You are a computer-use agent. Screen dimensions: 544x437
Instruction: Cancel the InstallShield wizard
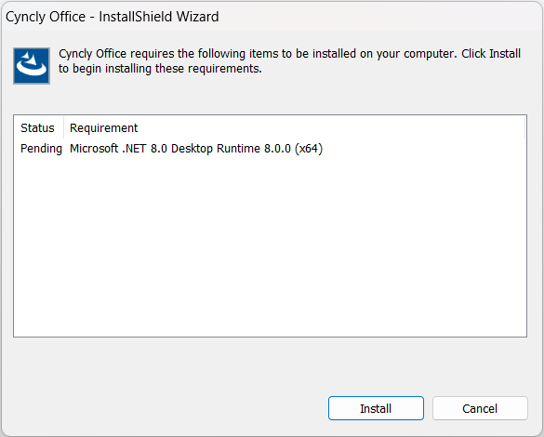480,408
